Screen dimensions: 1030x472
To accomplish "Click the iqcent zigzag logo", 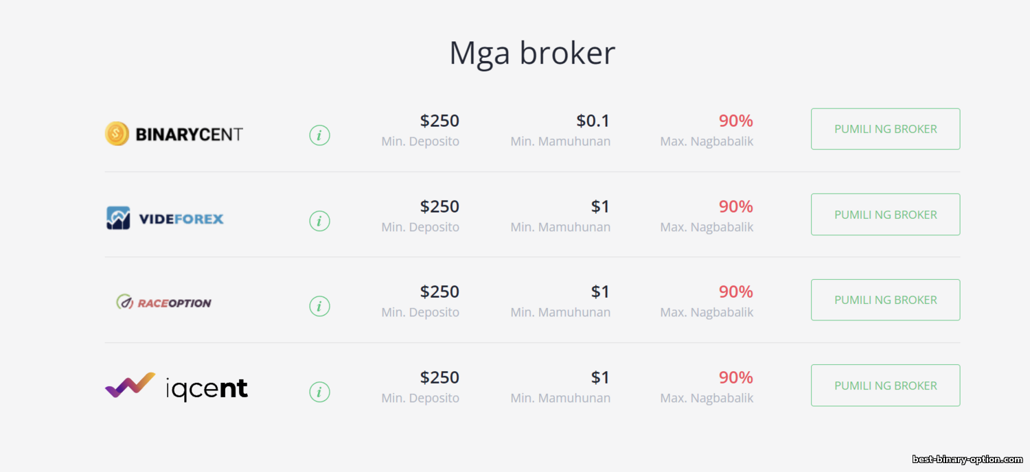I will tap(176, 387).
